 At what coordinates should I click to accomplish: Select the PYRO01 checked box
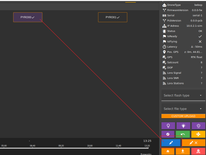tap(113, 17)
